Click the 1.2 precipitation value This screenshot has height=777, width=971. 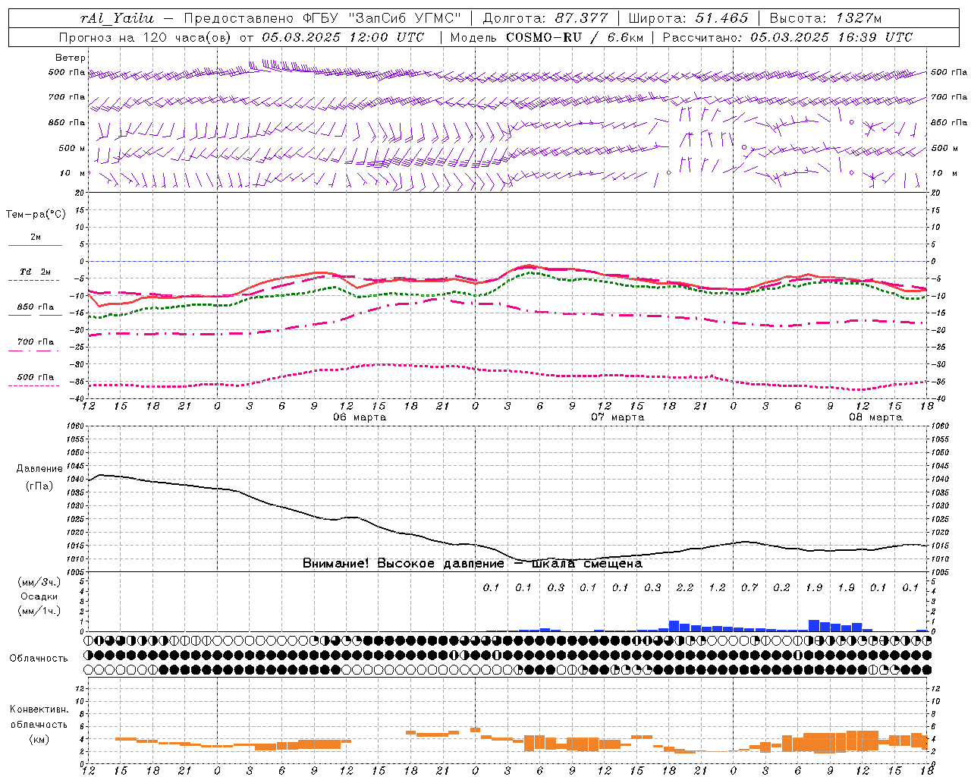tap(717, 587)
